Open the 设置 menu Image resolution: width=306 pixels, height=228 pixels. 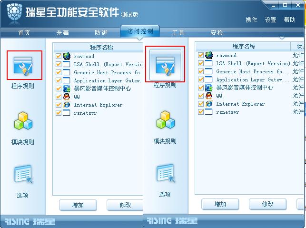(x=270, y=20)
